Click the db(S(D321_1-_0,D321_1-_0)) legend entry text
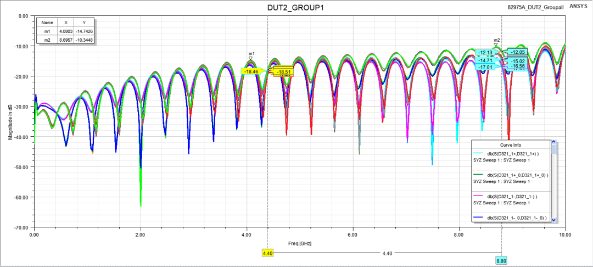Viewport: 593px width, 267px height. [517, 218]
